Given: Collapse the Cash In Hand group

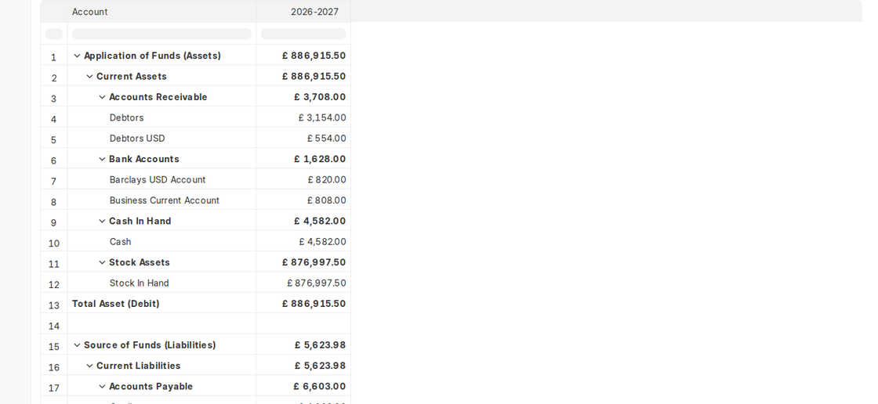Looking at the screenshot, I should pos(102,221).
